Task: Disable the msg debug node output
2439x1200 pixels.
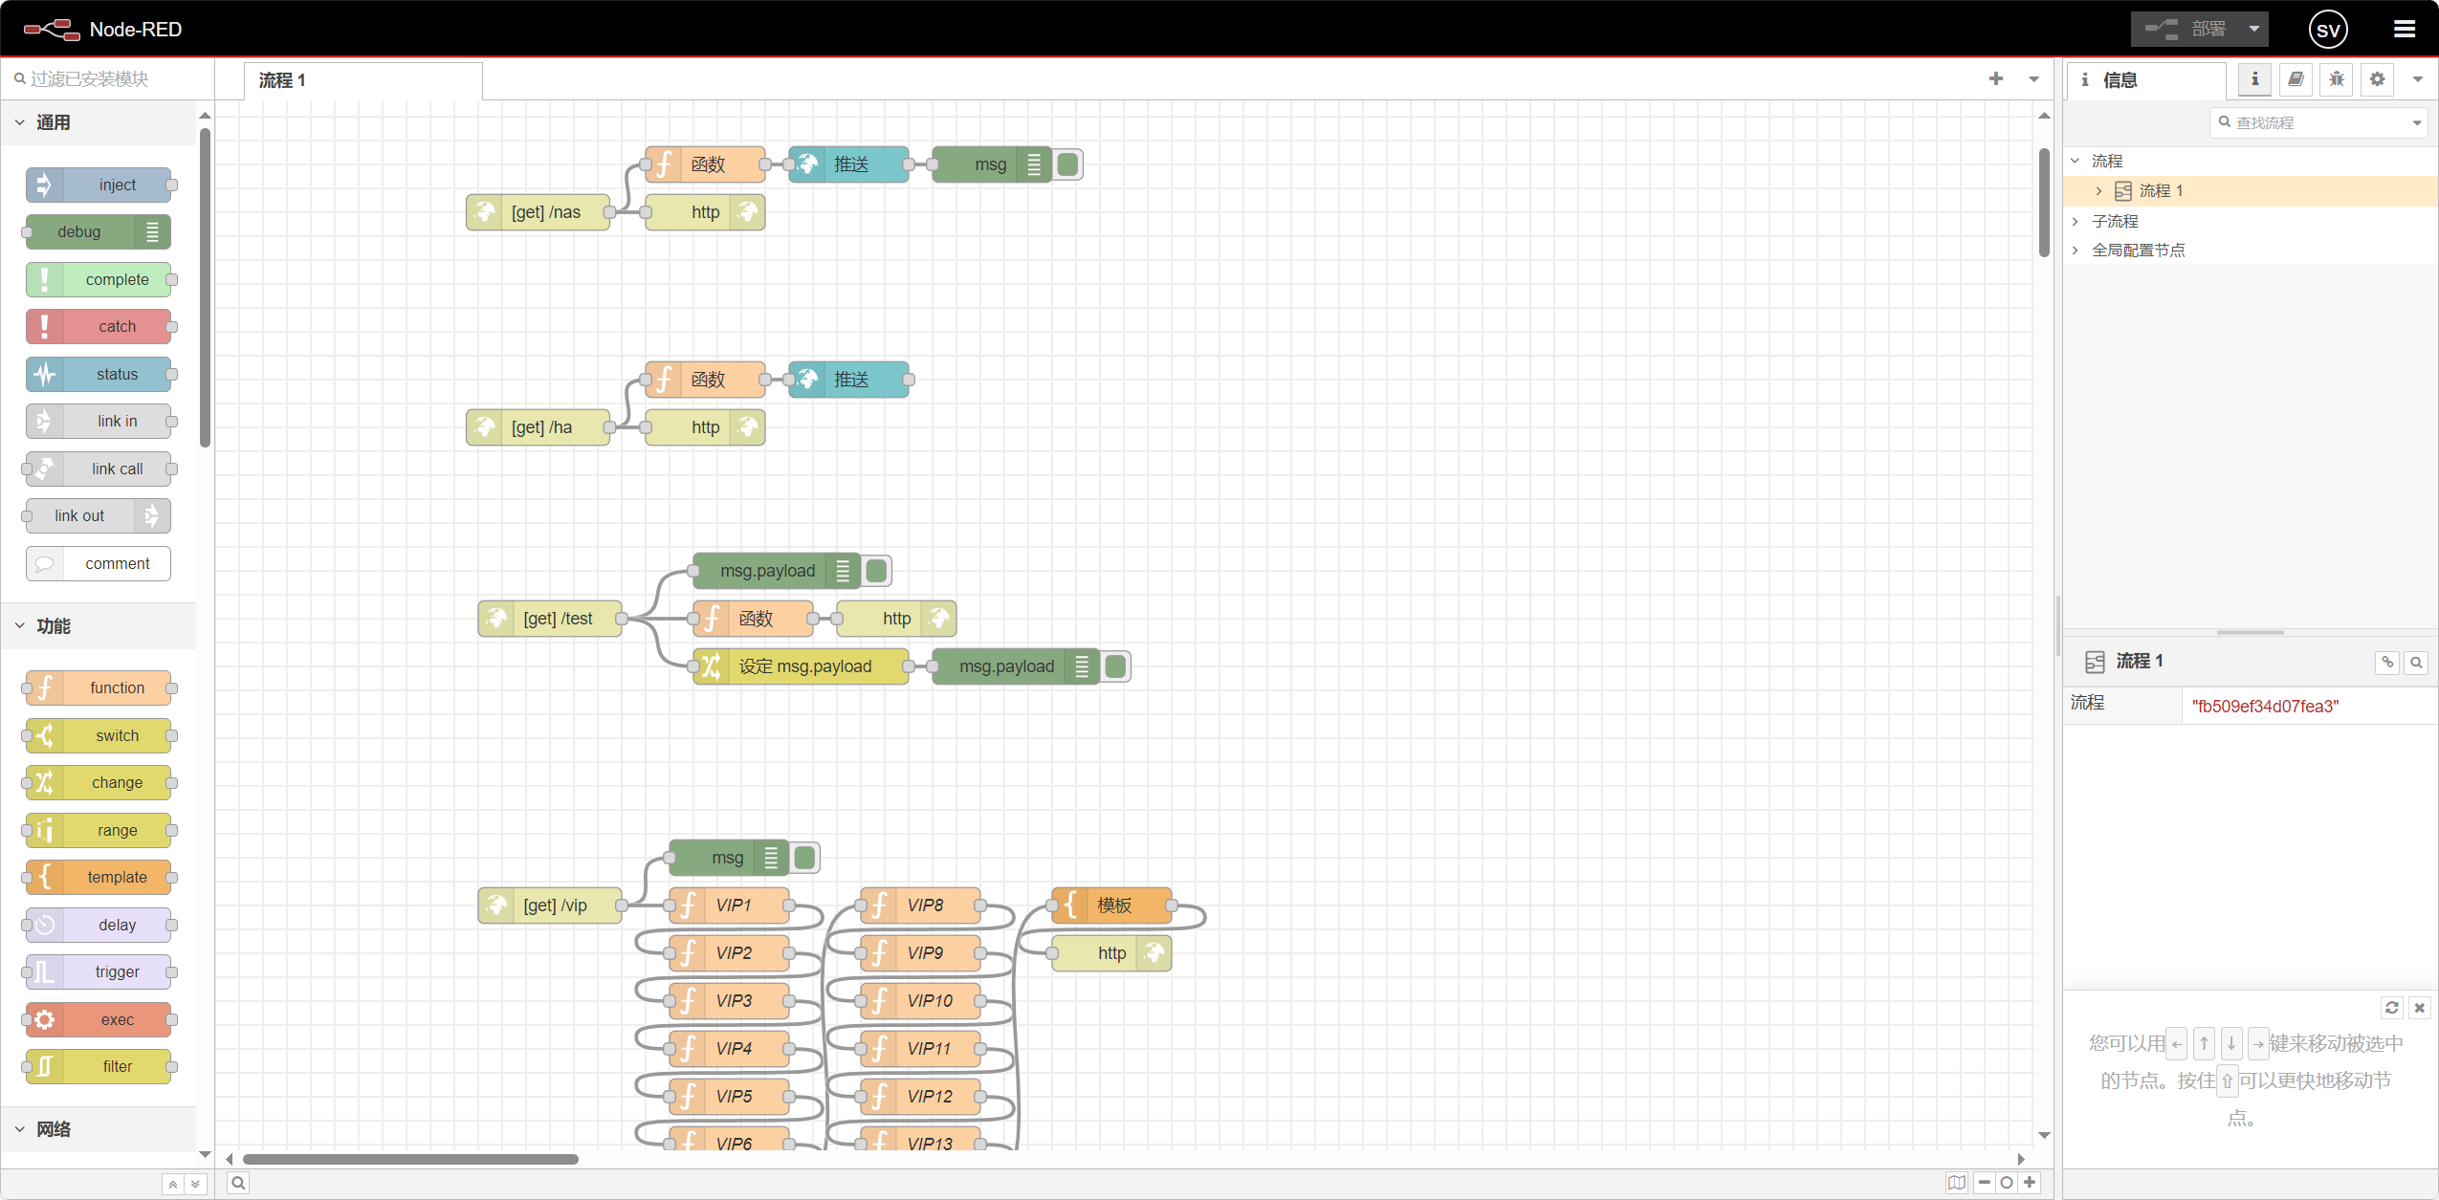Action: coord(1066,164)
